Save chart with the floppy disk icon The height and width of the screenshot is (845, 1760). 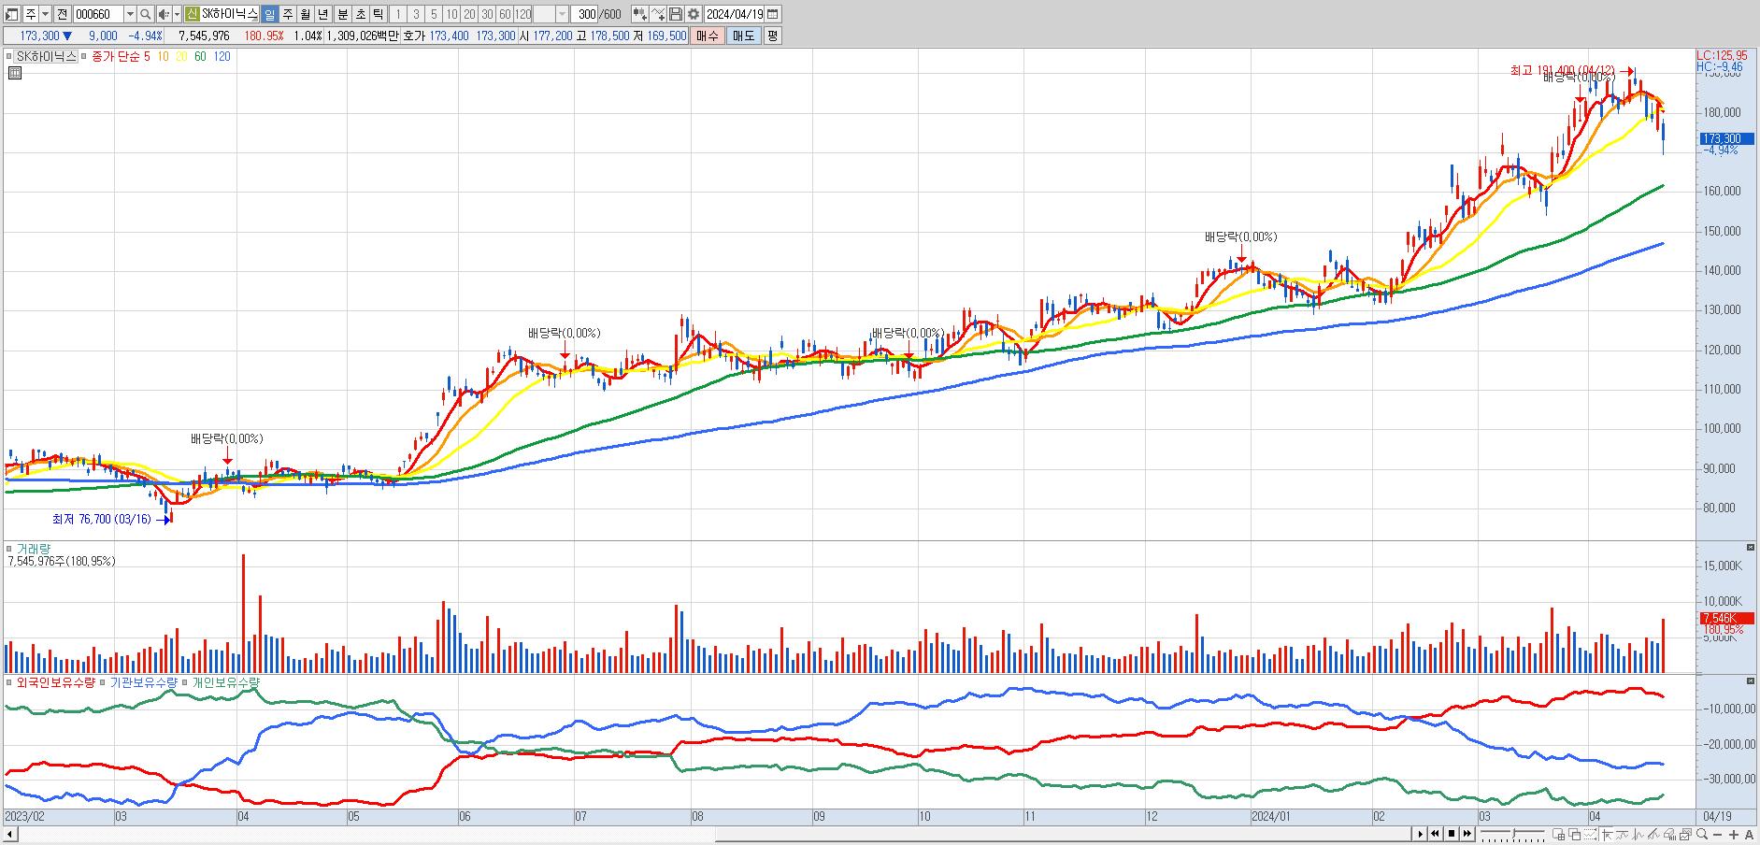[675, 14]
